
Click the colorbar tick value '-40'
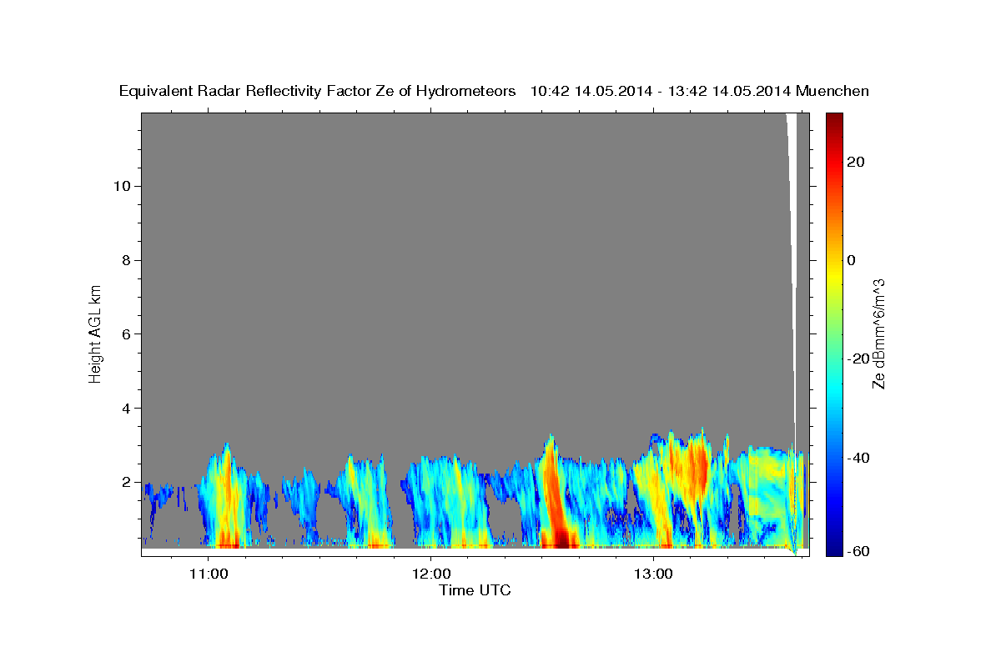[x=858, y=458]
